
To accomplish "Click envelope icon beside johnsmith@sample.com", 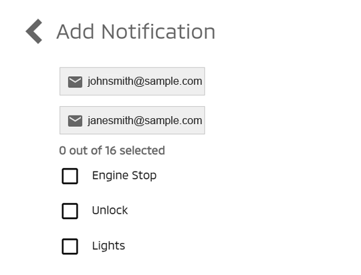I will pyautogui.click(x=75, y=82).
